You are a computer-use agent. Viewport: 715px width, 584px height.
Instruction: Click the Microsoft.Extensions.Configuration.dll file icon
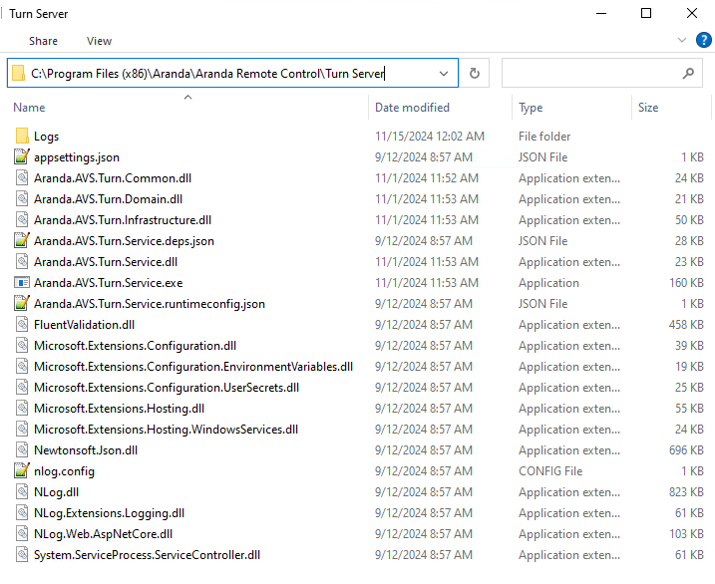click(21, 345)
